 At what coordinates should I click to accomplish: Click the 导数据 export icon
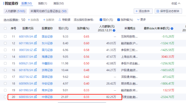pos(60,20)
